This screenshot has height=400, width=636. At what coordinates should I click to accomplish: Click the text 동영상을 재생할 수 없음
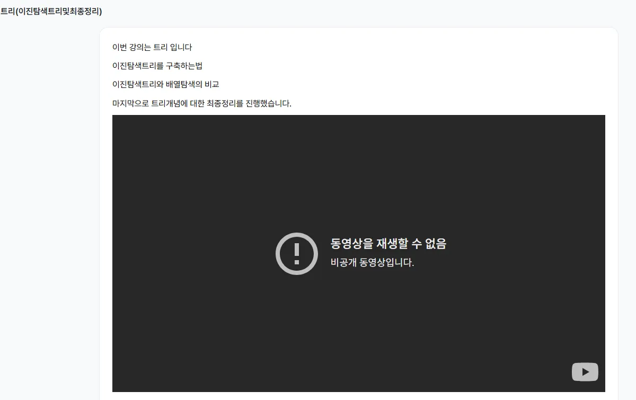coord(388,244)
